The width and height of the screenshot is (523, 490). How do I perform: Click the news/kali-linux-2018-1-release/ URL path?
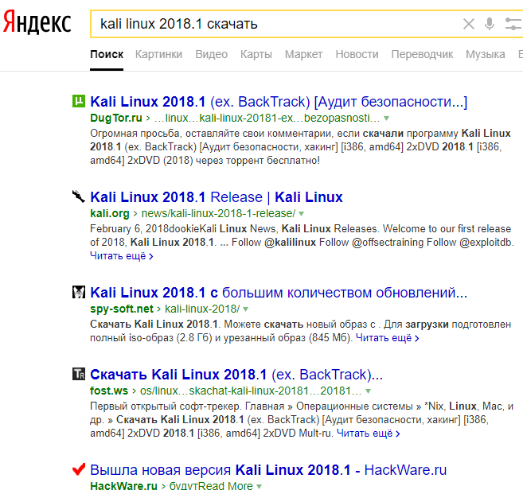point(218,213)
